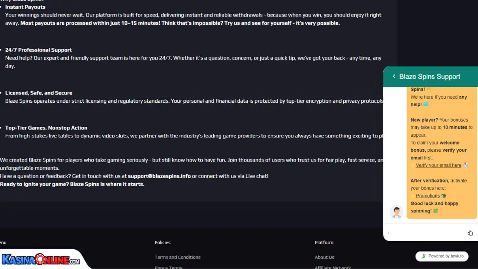Click the tawk.to logo icon
This screenshot has height=269, width=478.
[x=423, y=256]
